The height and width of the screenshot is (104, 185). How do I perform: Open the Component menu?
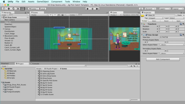[x=57, y=1]
